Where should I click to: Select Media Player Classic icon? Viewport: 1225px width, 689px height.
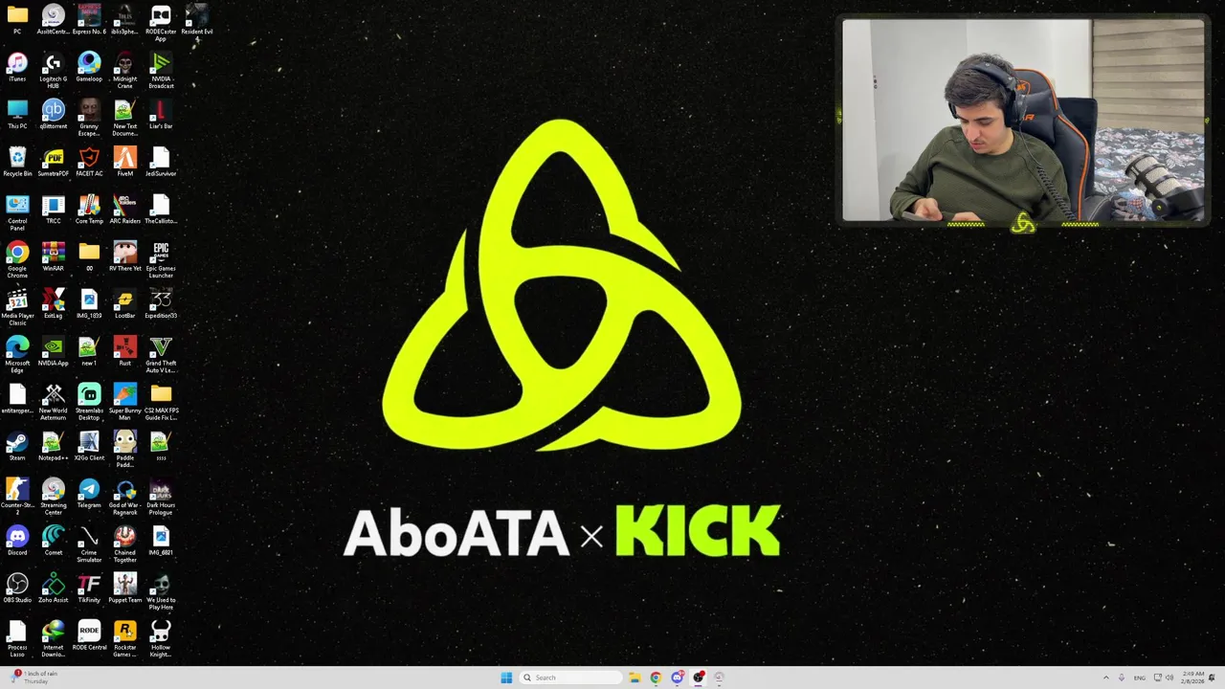tap(17, 307)
